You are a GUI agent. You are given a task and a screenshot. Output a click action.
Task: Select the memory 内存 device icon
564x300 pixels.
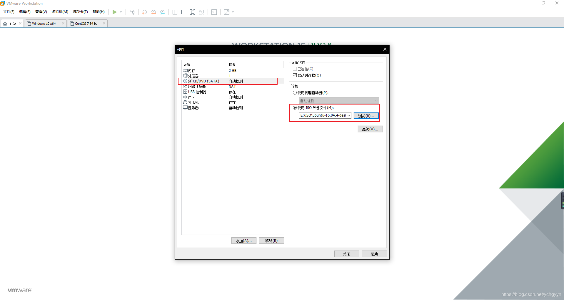(x=185, y=70)
